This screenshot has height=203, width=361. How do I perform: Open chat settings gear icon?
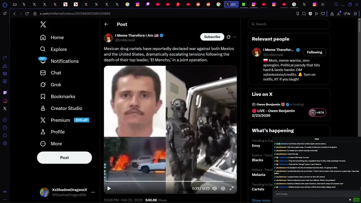(350, 200)
